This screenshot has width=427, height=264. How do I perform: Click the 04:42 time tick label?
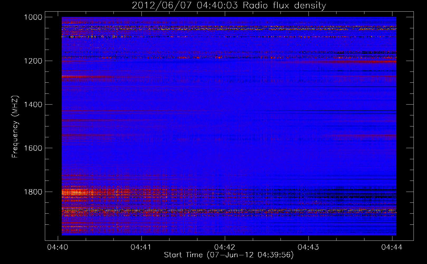click(x=225, y=247)
